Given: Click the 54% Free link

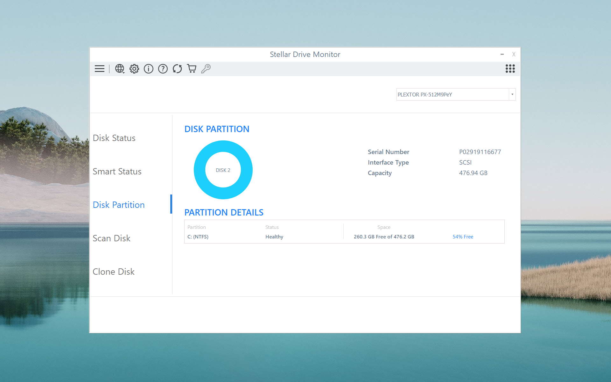Looking at the screenshot, I should [x=463, y=237].
